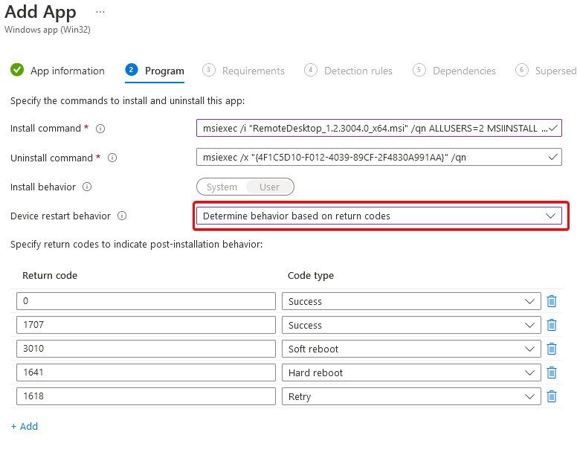Edit the Install command field
The height and width of the screenshot is (458, 577).
tap(379, 128)
